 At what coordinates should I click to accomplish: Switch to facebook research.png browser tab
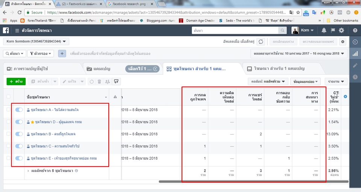[x=130, y=4]
